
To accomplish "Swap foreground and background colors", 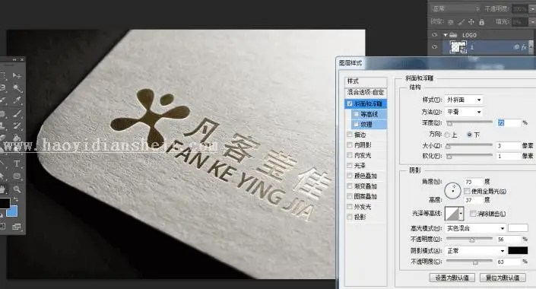I will click(x=15, y=199).
